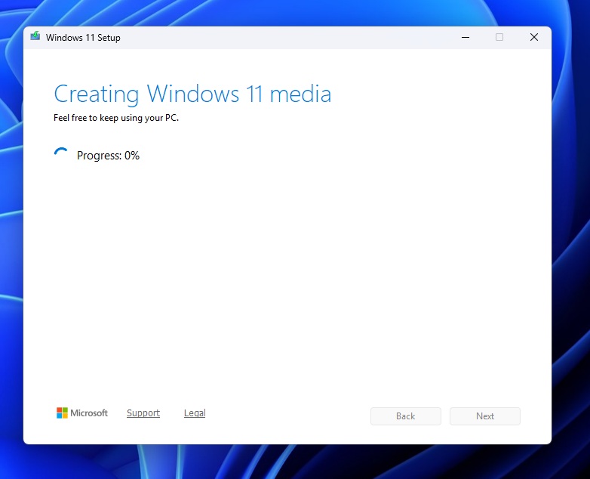Screen dimensions: 590x479
Task: Minimize the Windows 11 Setup window
Action: (466, 37)
